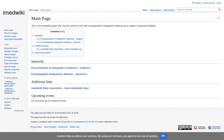
Task: Click the search magnifier icon
Action: click(219, 10)
